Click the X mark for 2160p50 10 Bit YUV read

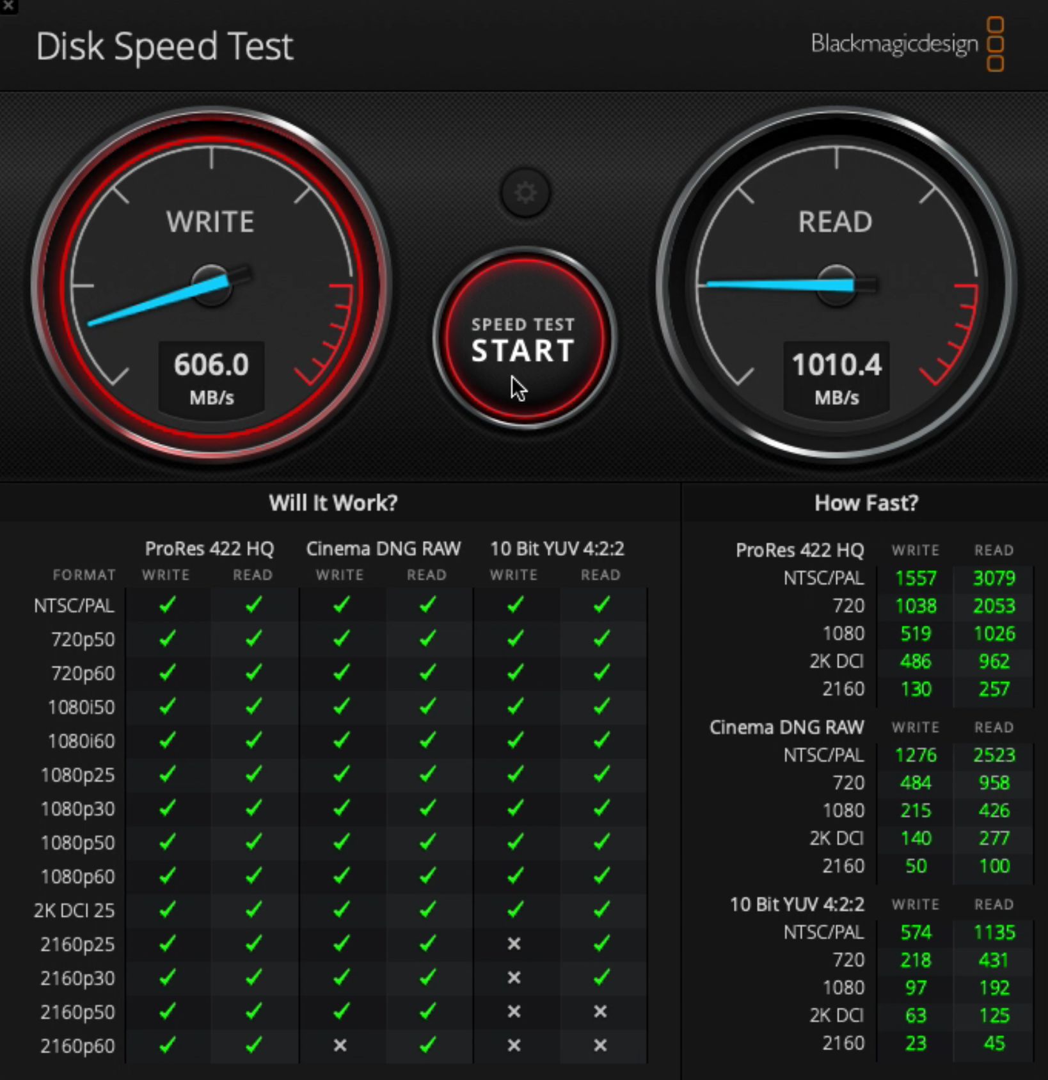(600, 1012)
